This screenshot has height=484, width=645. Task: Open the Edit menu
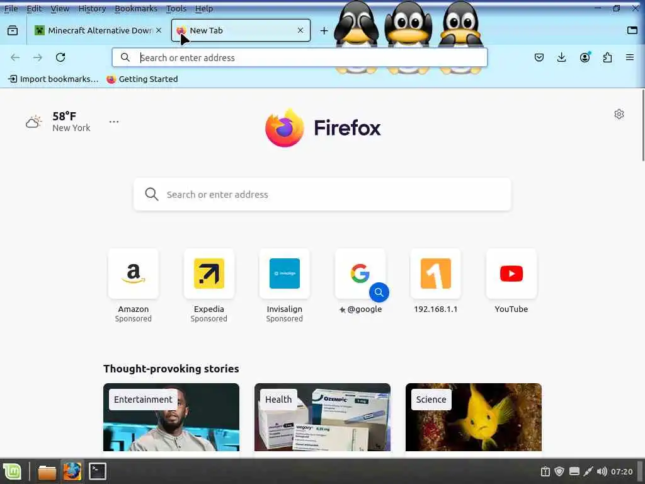(34, 8)
